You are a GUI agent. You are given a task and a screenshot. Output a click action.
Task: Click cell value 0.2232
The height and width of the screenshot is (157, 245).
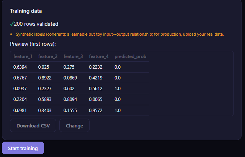(96, 67)
